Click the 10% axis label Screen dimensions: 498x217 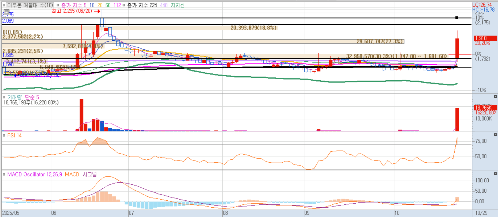point(479,18)
